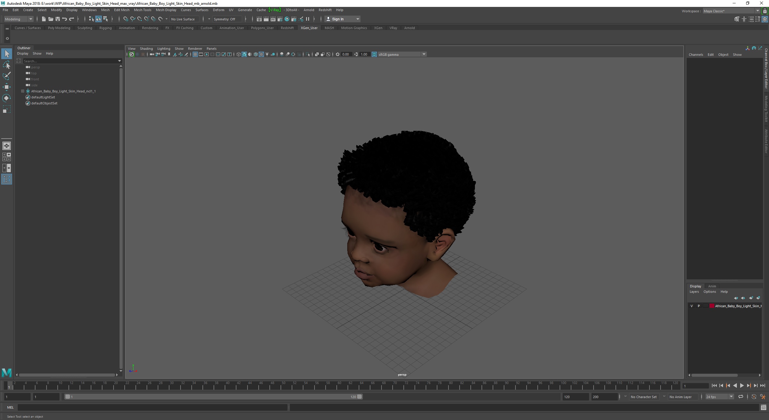Create a new empty display layer

pos(751,298)
